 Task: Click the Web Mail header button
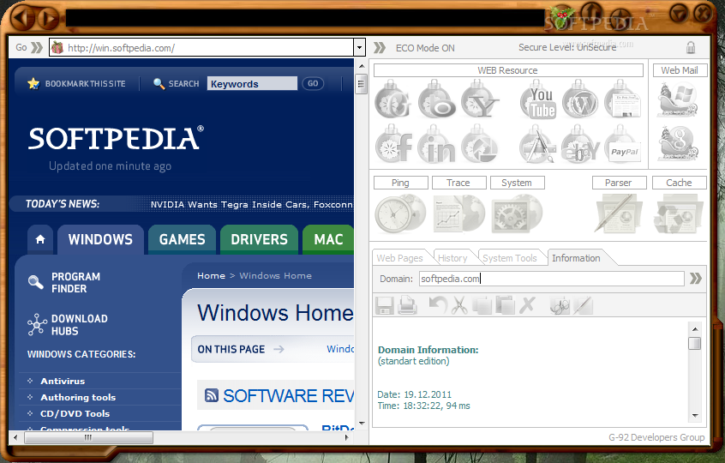[x=680, y=70]
